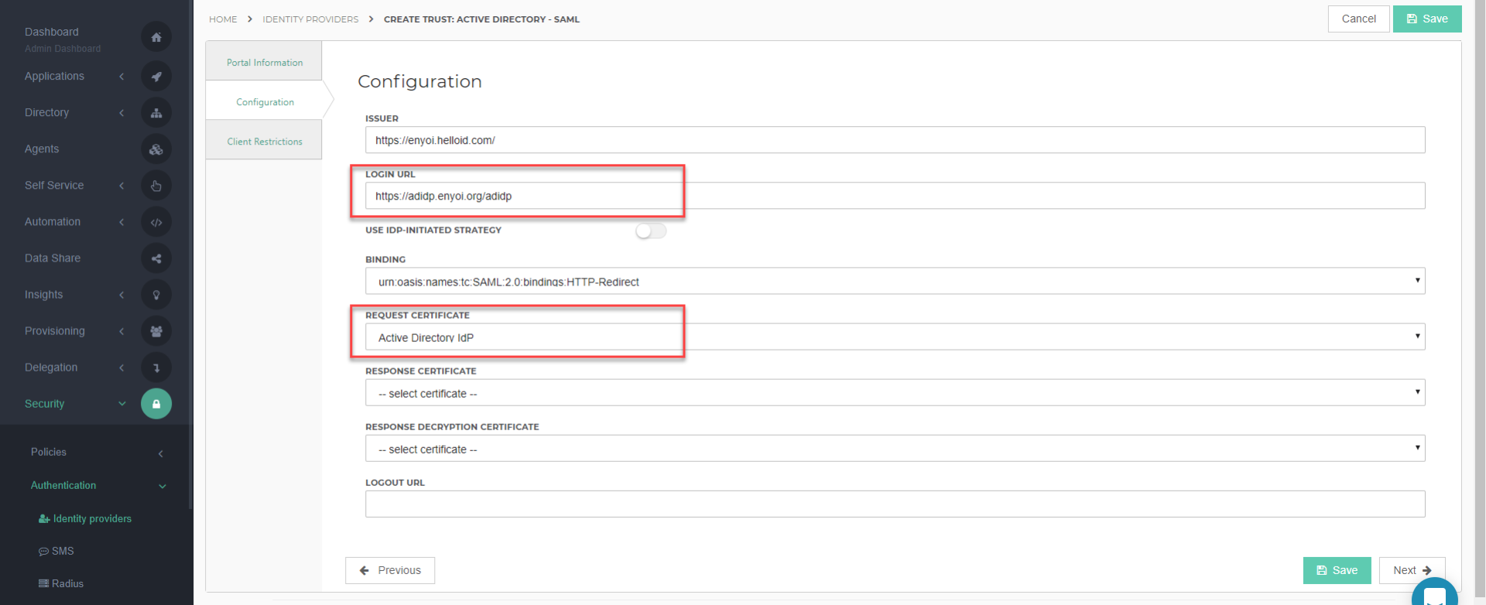Open Radius menu item
The image size is (1486, 605).
coord(61,583)
